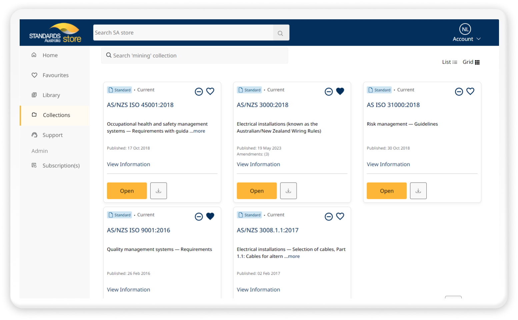Download AS/NZS ISO 45001:2018 standard
Viewport: 518px width, 320px height.
click(x=158, y=191)
